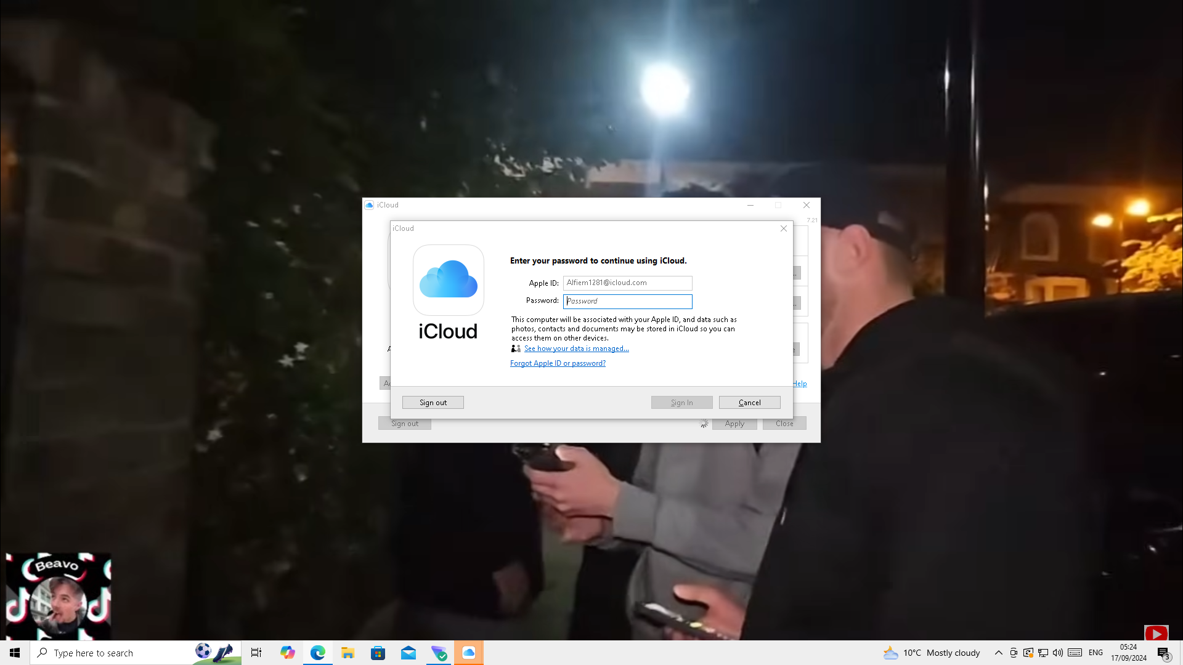The image size is (1183, 665).
Task: Click the Meet Now tray icon
Action: 1014,653
